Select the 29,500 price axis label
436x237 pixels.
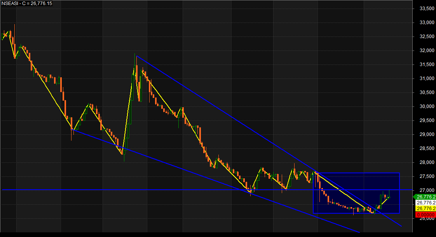(427, 120)
